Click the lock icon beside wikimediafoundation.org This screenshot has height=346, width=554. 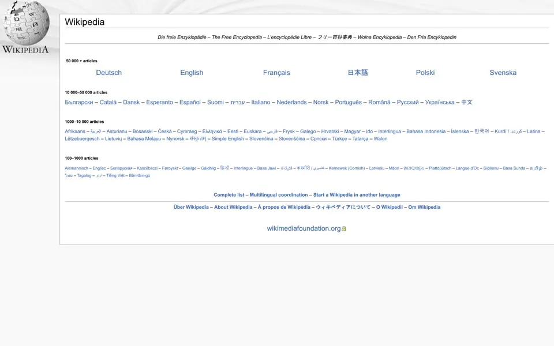(x=344, y=229)
